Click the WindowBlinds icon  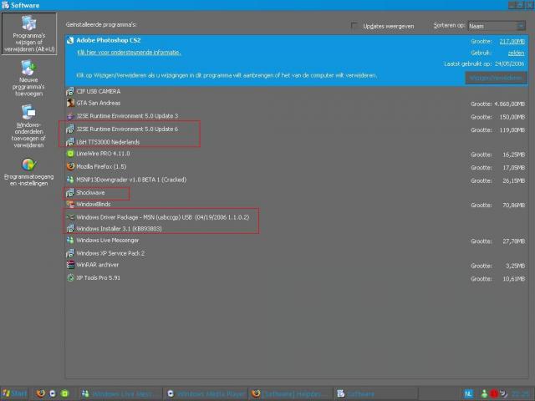point(70,204)
